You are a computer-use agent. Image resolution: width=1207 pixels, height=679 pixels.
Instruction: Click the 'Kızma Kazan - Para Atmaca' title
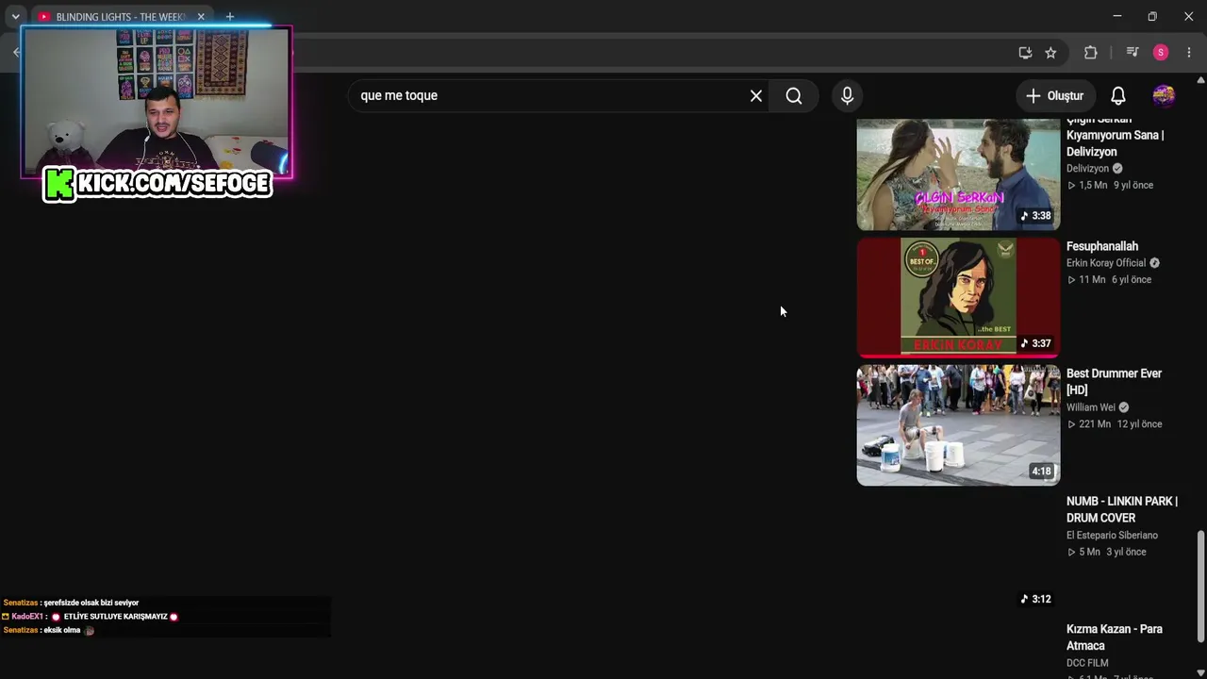click(x=1115, y=638)
